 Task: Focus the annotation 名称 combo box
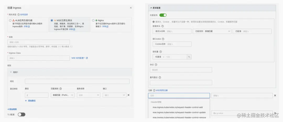pyautogui.click(x=179, y=96)
